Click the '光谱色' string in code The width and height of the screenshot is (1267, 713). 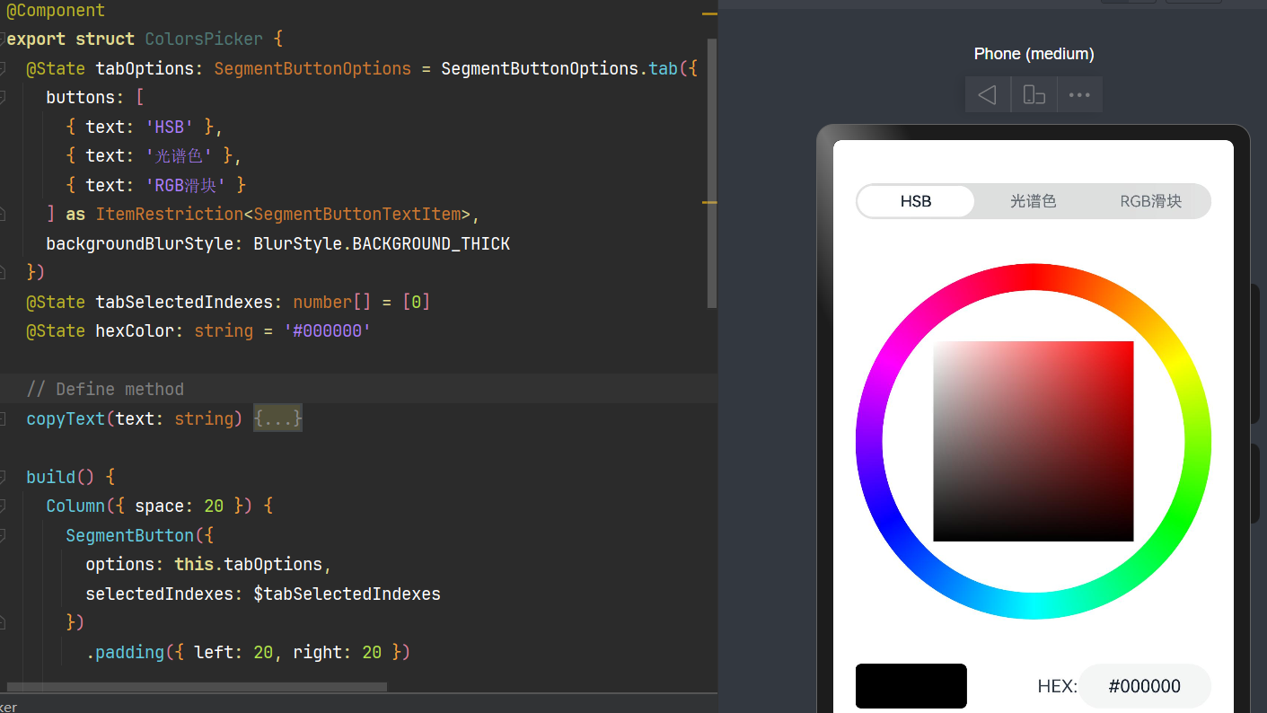(x=179, y=156)
